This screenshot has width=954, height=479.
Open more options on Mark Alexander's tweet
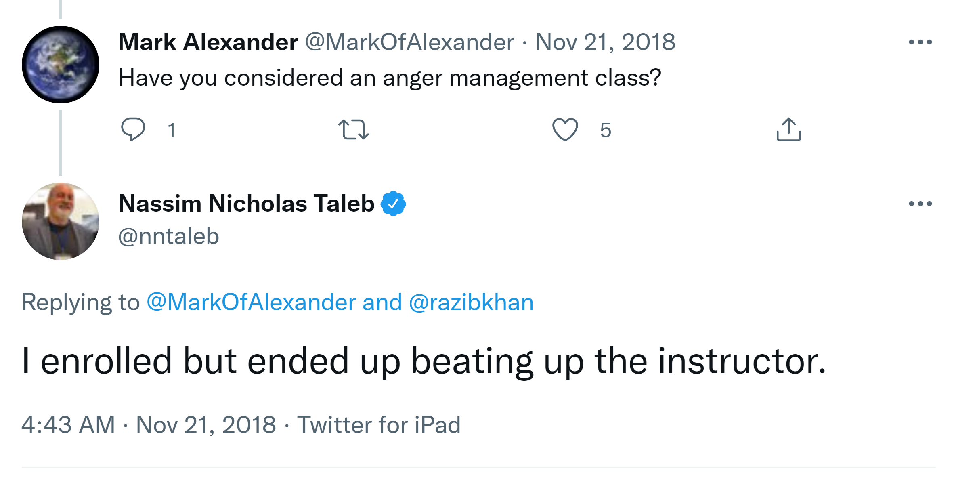pos(920,42)
